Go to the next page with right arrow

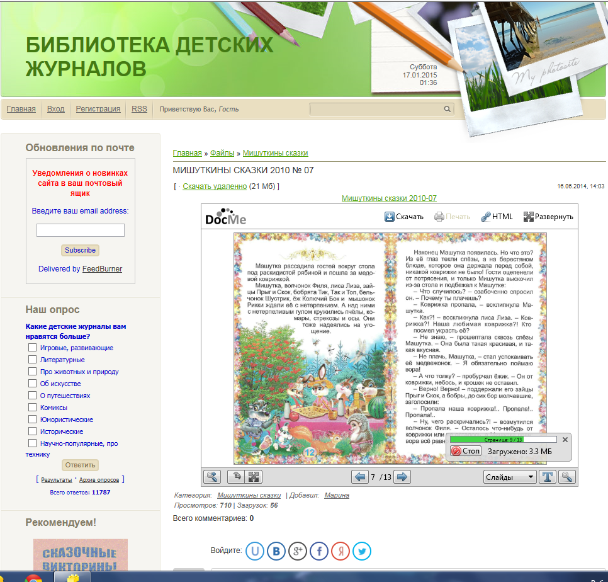(402, 477)
